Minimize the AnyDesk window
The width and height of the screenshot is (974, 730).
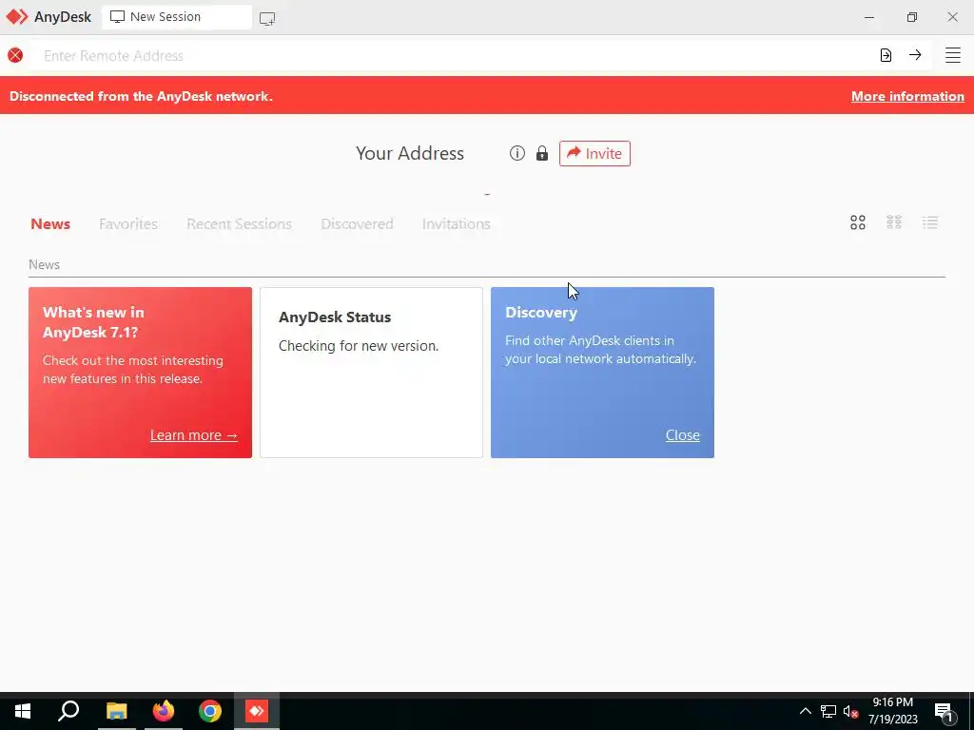(869, 17)
